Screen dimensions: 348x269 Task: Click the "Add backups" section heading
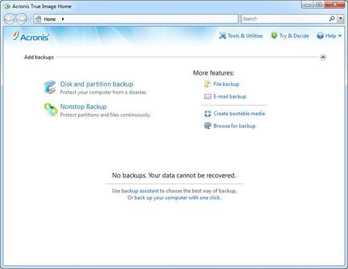click(39, 57)
